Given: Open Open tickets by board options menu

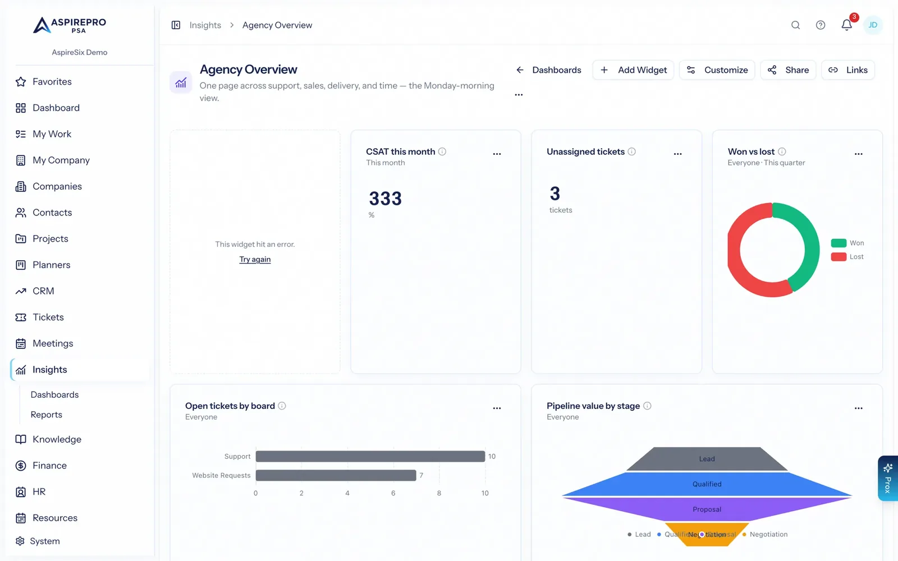Looking at the screenshot, I should (x=497, y=408).
